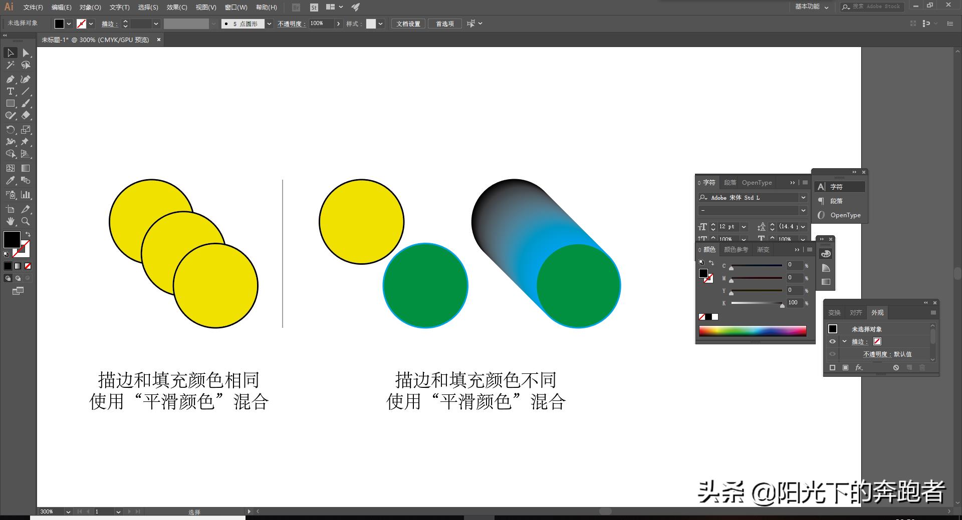Screen dimensions: 962x520
Task: Click 首选项 button
Action: click(x=444, y=24)
